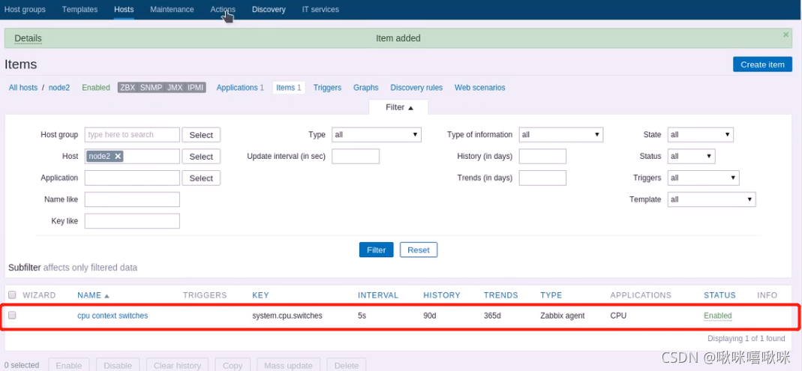
Task: Focus the Name like input field
Action: coord(132,199)
